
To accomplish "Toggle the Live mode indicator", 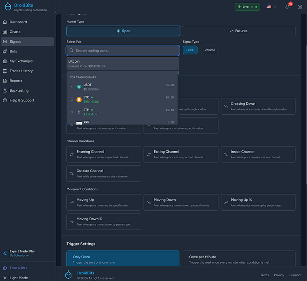I will click(x=247, y=7).
